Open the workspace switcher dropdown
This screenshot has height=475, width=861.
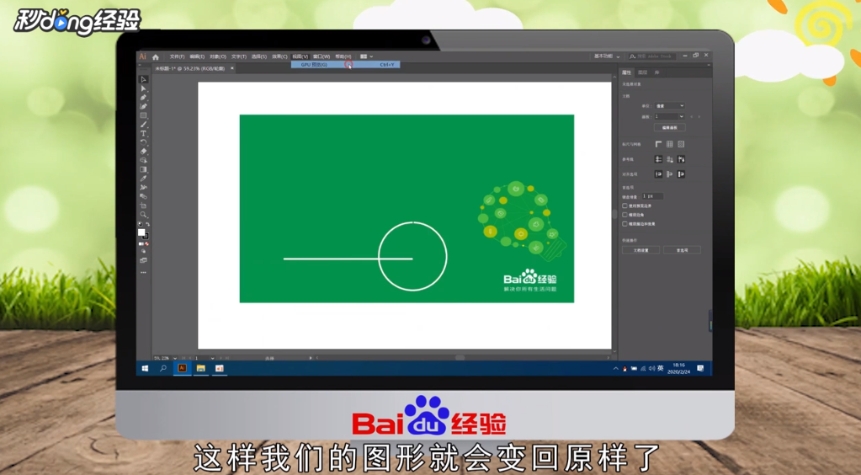pyautogui.click(x=607, y=56)
